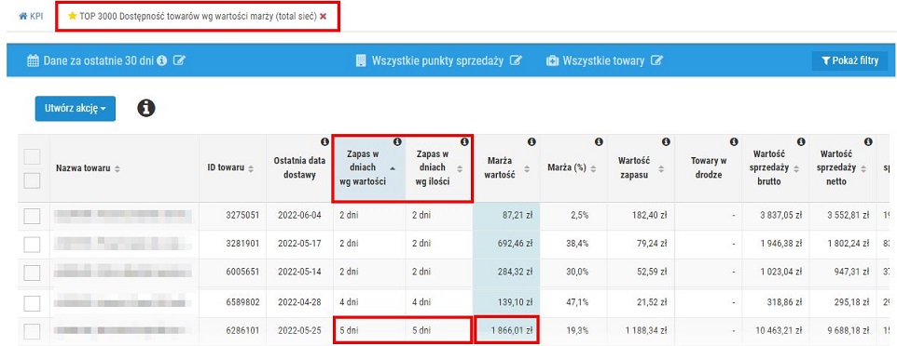Screen dimensions: 897x346
Task: Show info for Towary w drodze column
Action: (x=734, y=141)
